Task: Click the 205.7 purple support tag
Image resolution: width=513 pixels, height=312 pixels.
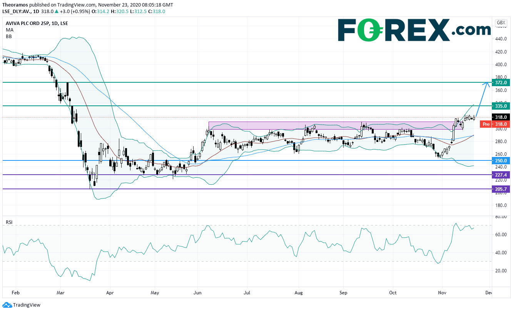Action: (501, 189)
